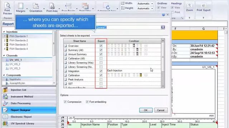Uncheck Export for the Integration sheet
This screenshot has height=128, width=229.
click(x=101, y=71)
